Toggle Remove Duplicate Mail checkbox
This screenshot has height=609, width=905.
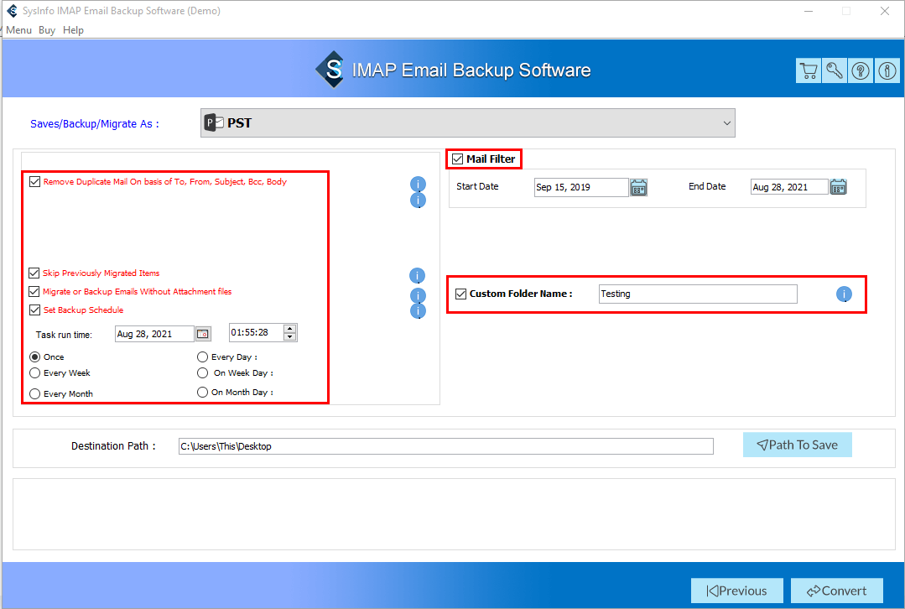point(34,181)
